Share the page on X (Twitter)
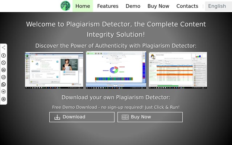Image resolution: width=232 pixels, height=145 pixels. (x=4, y=63)
